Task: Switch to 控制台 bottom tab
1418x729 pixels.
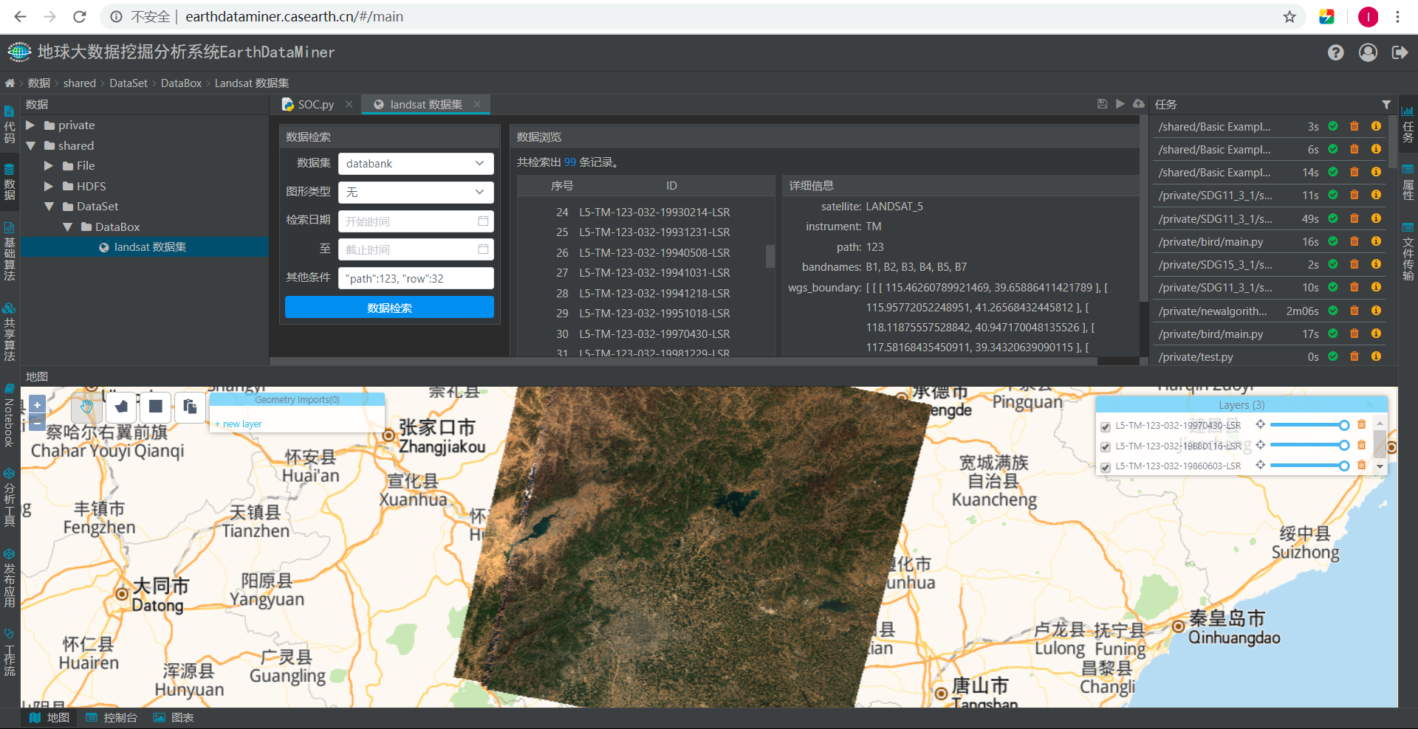Action: (x=112, y=718)
